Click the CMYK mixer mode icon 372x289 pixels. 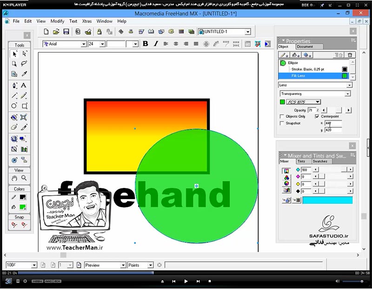click(x=286, y=171)
